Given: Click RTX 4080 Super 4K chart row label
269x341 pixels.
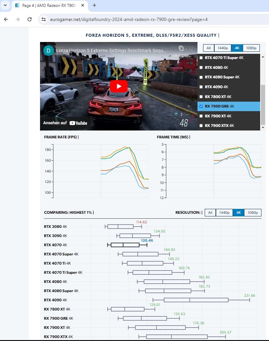Looking at the screenshot, I should (x=61, y=291).
